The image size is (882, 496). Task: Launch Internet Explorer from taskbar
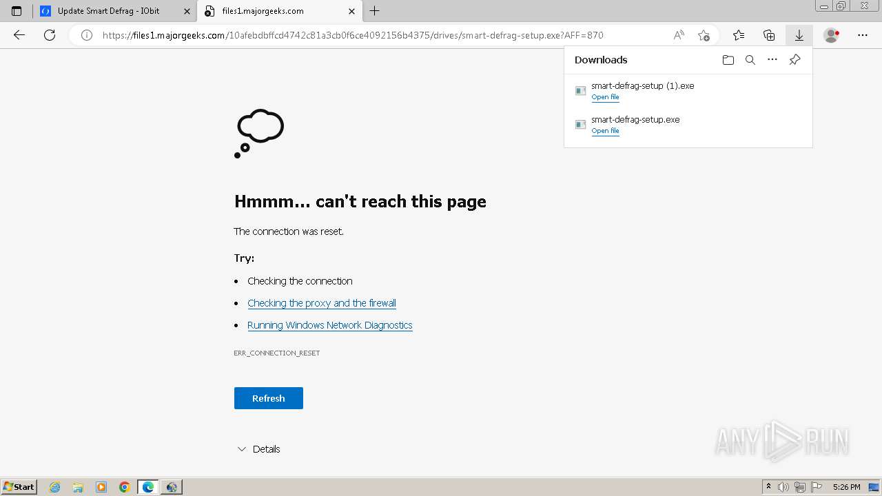tap(55, 487)
